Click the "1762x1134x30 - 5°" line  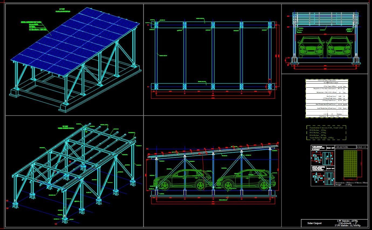[x=347, y=223]
